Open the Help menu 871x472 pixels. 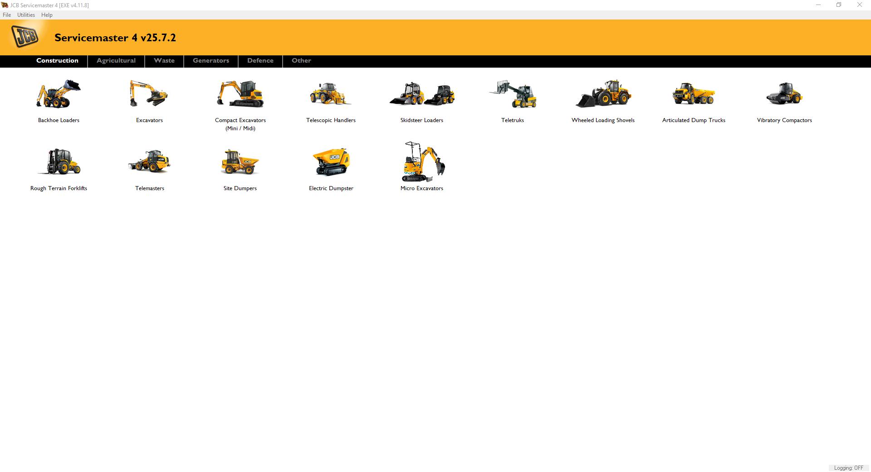[47, 15]
